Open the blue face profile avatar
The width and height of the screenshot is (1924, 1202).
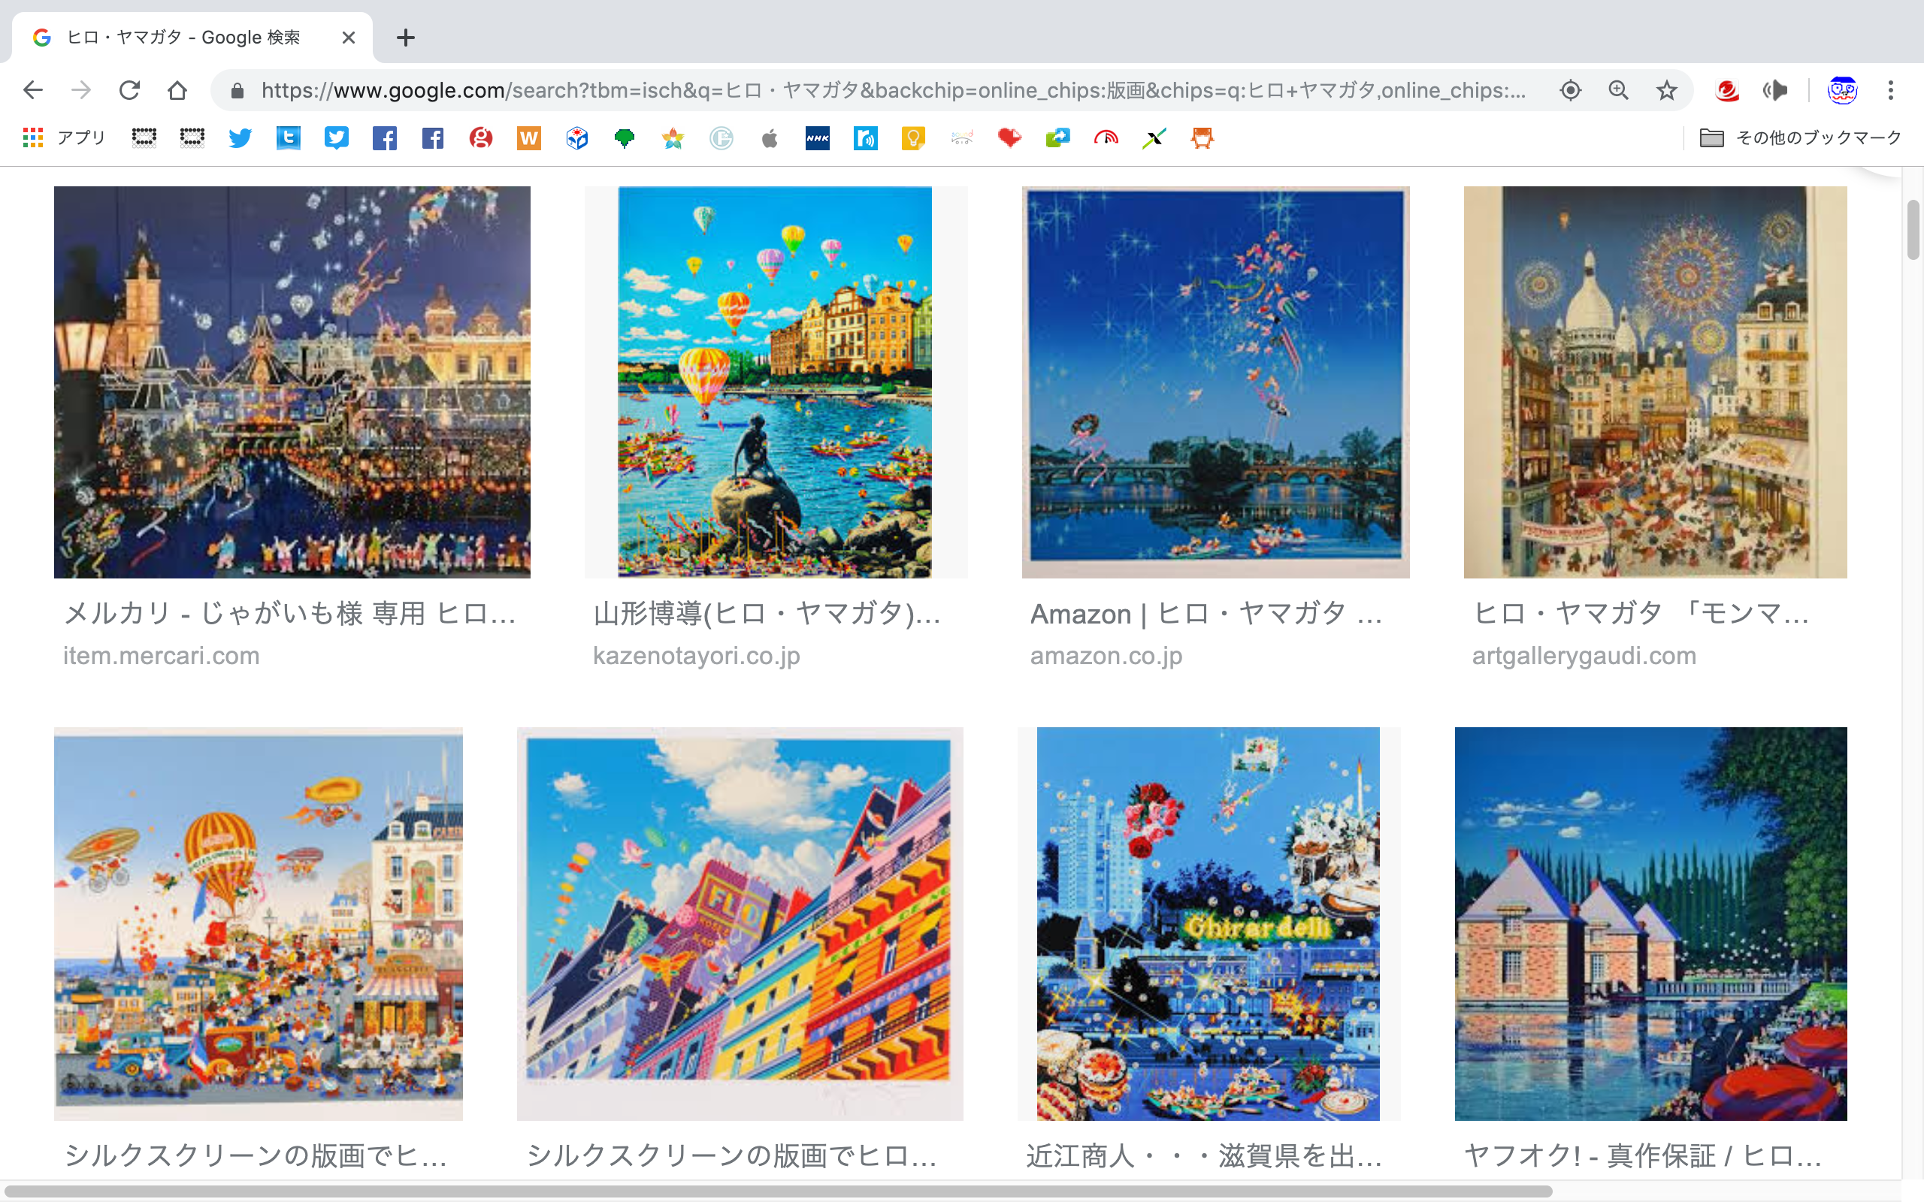(1842, 91)
